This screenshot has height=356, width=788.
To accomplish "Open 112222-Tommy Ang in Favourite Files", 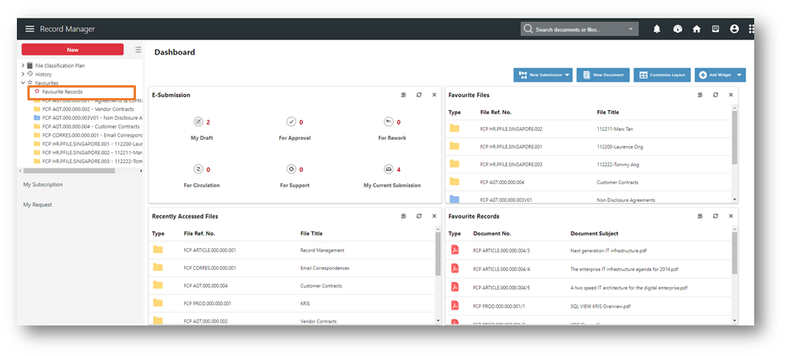I will (x=618, y=165).
